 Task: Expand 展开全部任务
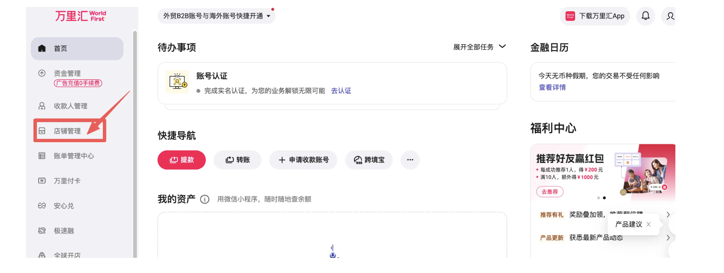[480, 47]
